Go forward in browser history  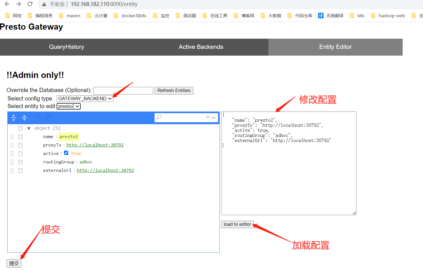(x=18, y=4)
